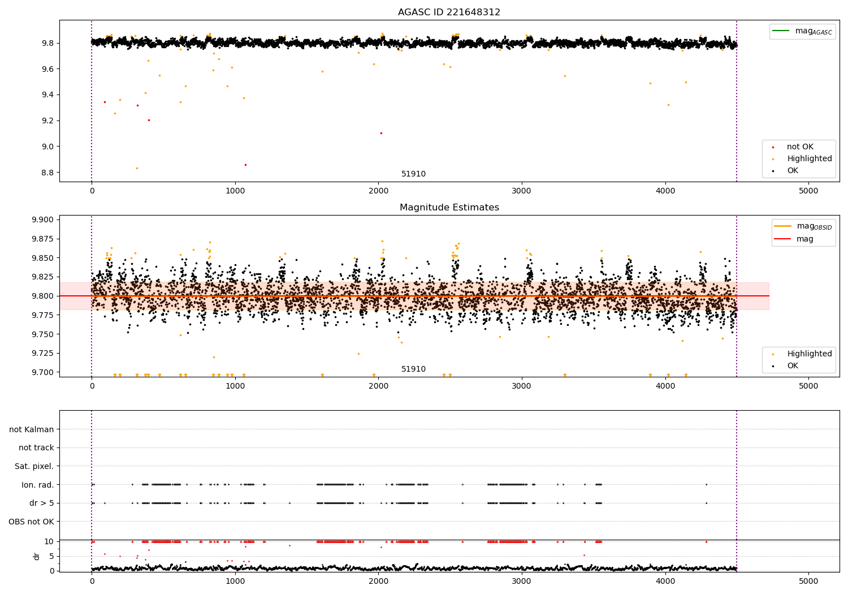848x594 pixels.
Task: Click the "5" tick on the dr axis
Action: click(51, 556)
